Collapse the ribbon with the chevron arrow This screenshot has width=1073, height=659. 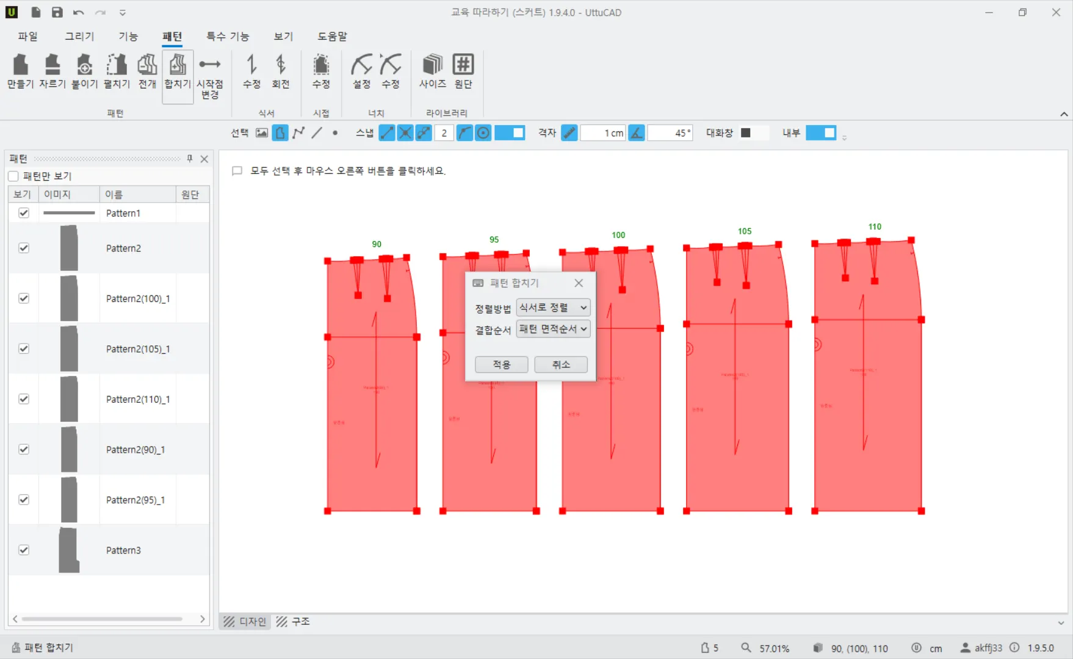[x=1064, y=114]
